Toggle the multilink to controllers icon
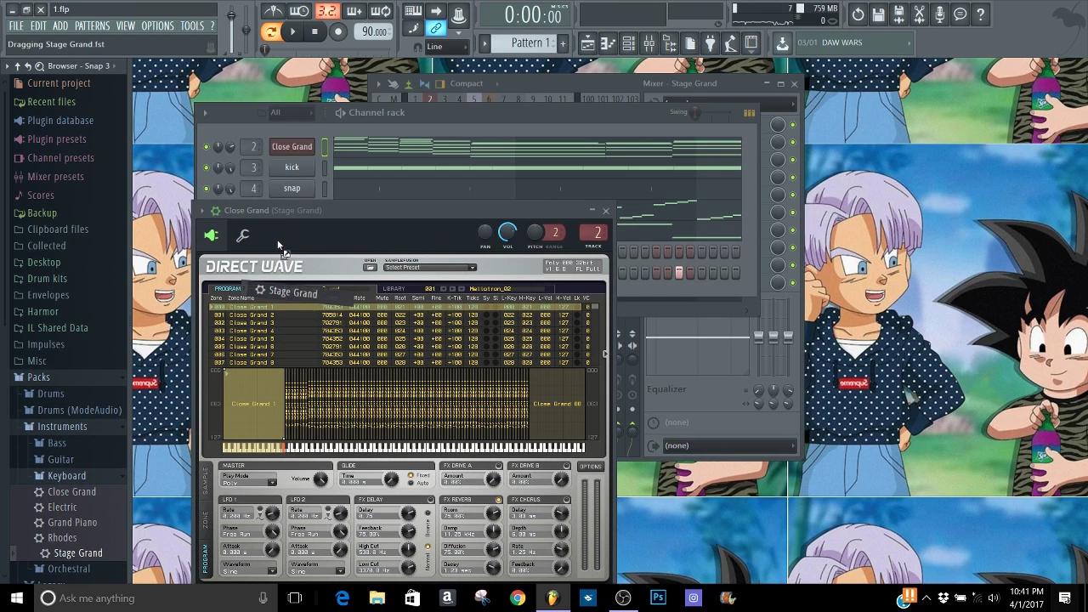Image resolution: width=1088 pixels, height=612 pixels. (436, 29)
